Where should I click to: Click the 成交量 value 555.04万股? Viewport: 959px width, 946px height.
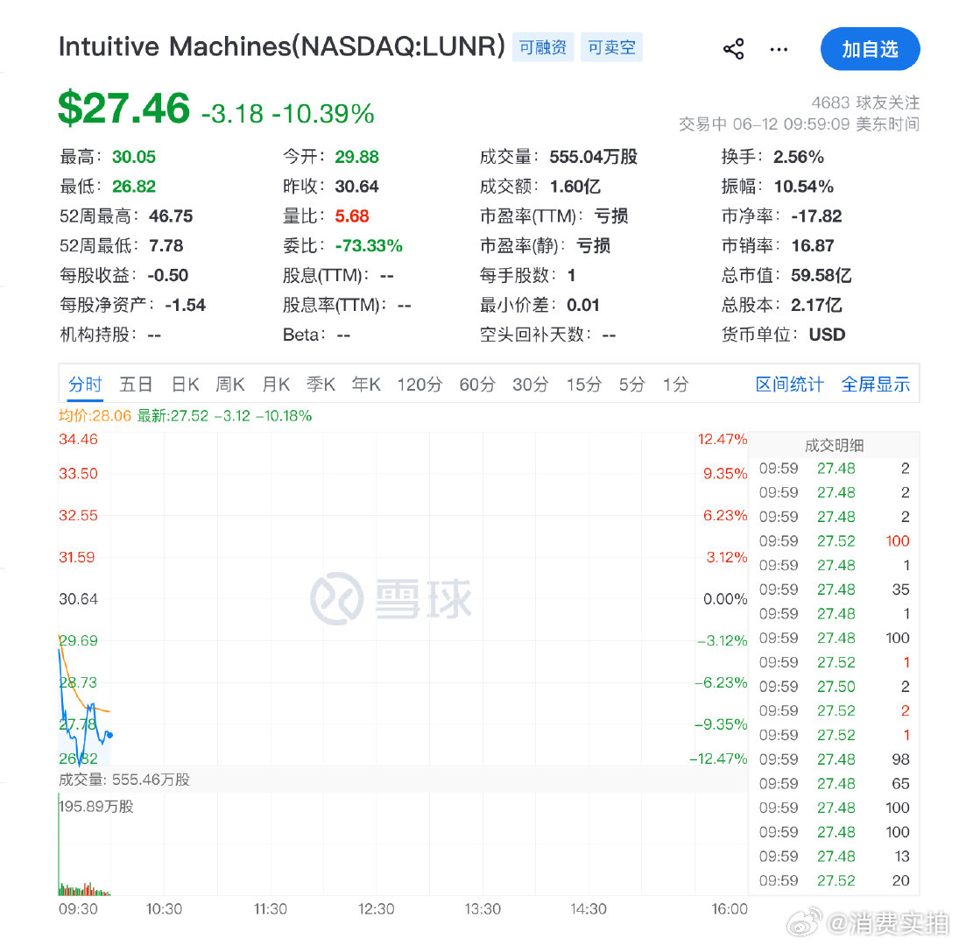pyautogui.click(x=593, y=157)
